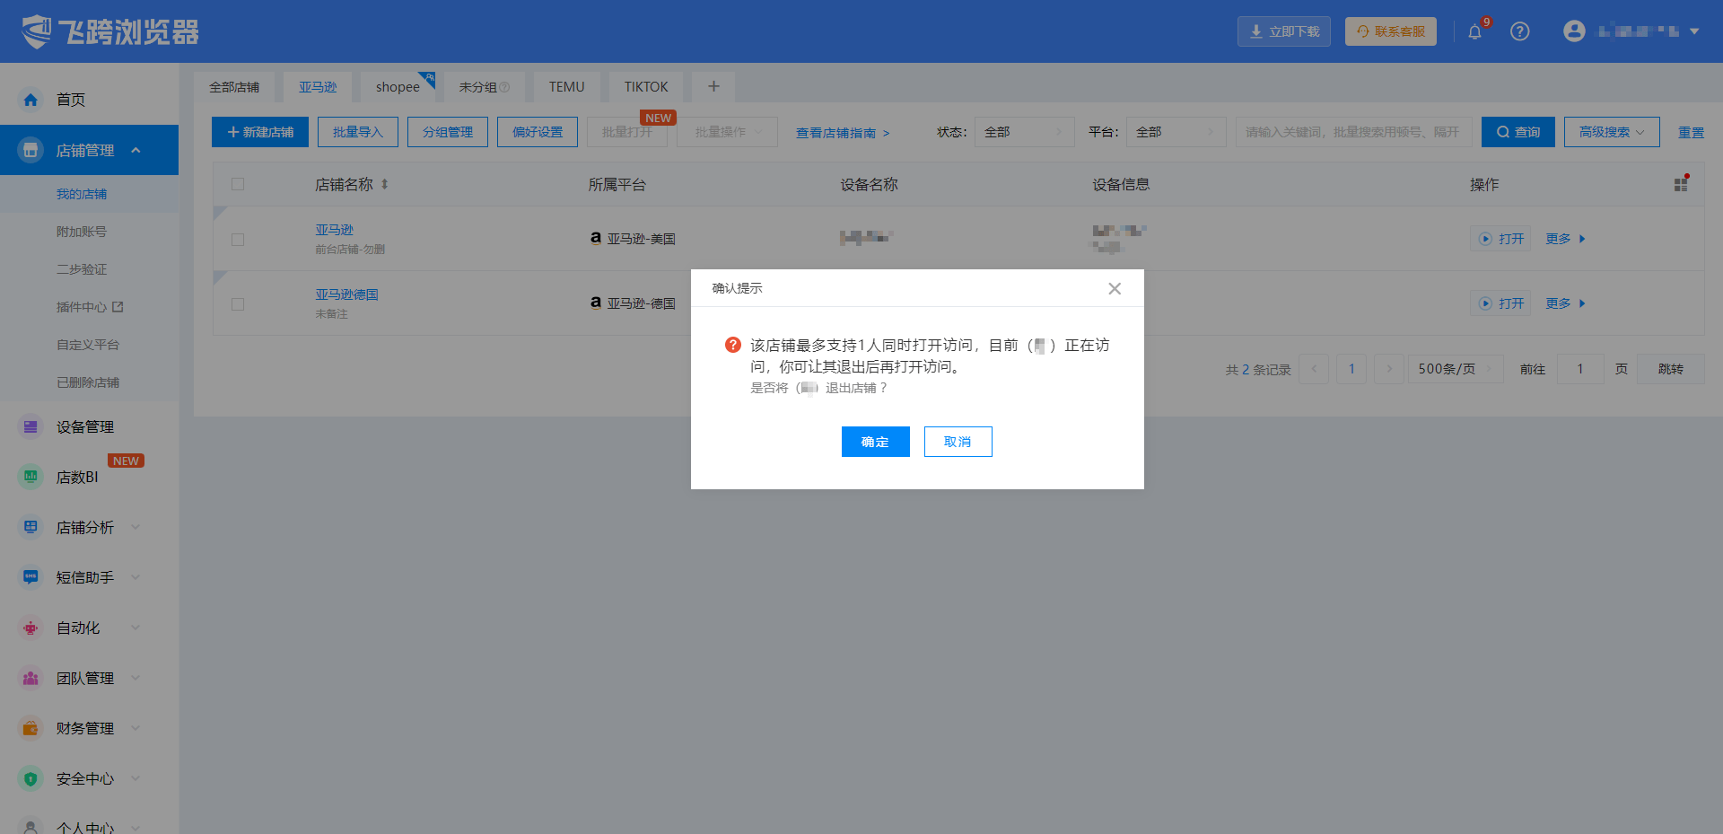The width and height of the screenshot is (1723, 834).
Task: Switch to the 全部店铺 tab
Action: pos(234,87)
